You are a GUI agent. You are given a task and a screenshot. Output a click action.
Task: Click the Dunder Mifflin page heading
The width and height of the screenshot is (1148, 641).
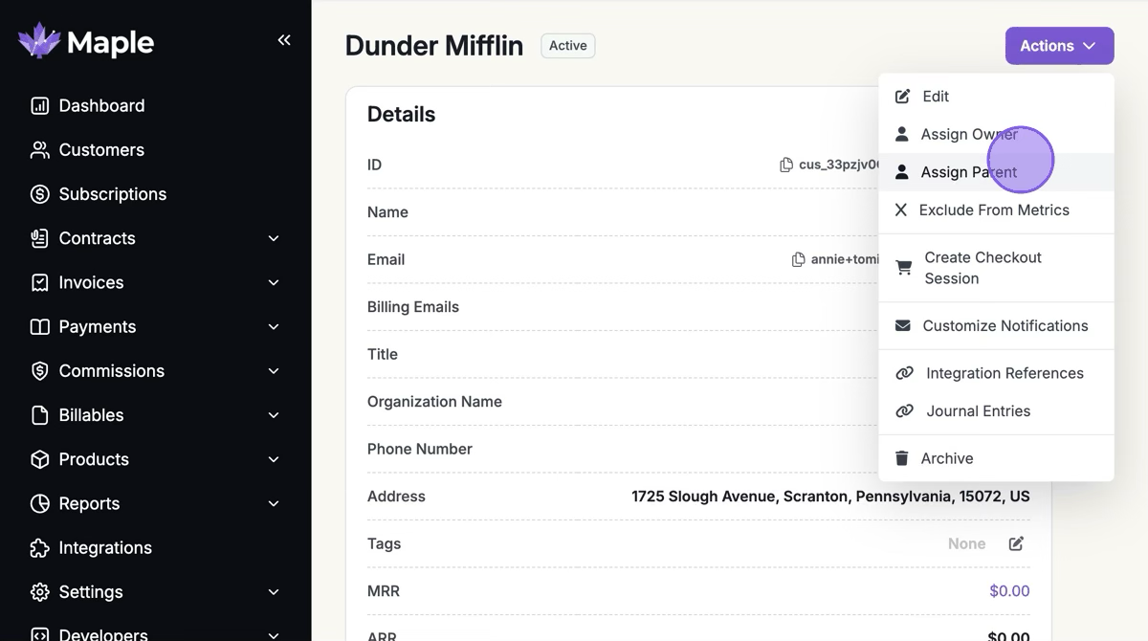coord(434,46)
